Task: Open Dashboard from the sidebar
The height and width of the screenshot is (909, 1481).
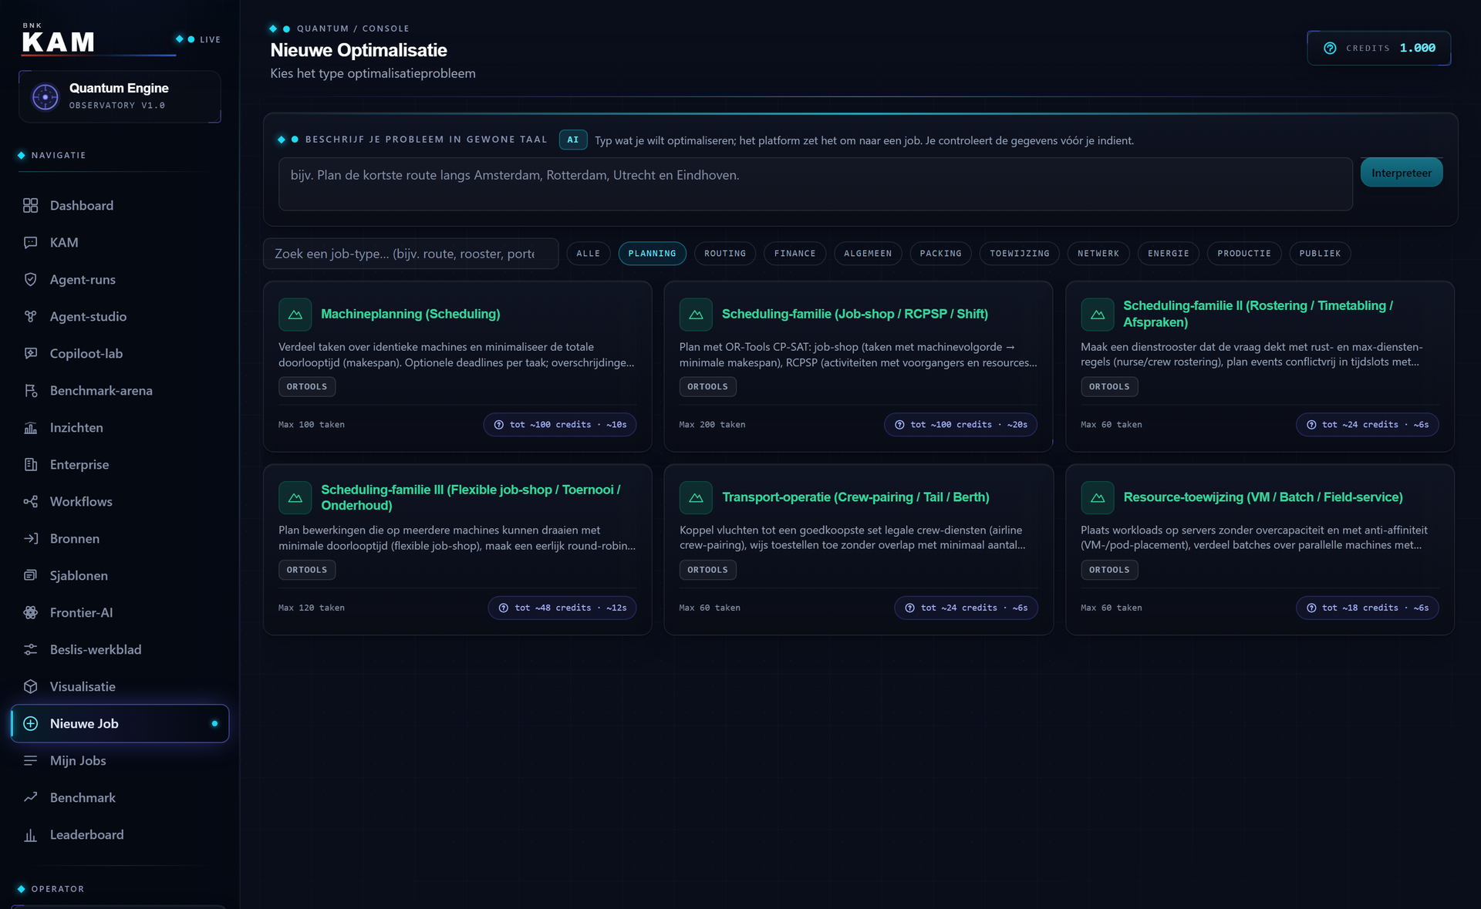Action: (x=120, y=205)
